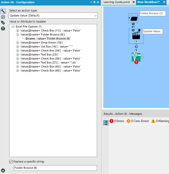Click the red error indicator on macro tool

pos(136,62)
